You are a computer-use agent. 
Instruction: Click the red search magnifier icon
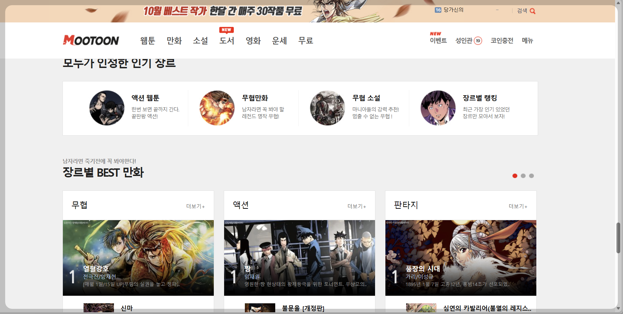pyautogui.click(x=533, y=11)
